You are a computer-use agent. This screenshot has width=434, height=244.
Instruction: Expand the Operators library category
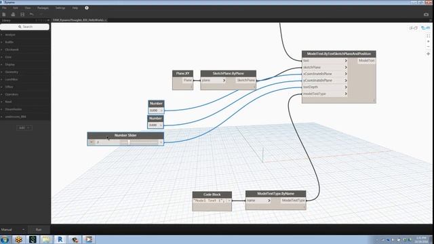(12, 94)
